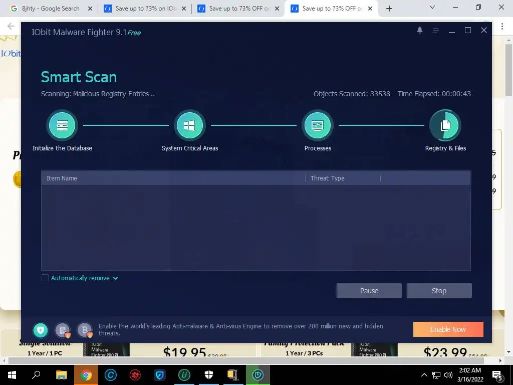Open the network tray icon
The image size is (513, 385).
(436, 375)
